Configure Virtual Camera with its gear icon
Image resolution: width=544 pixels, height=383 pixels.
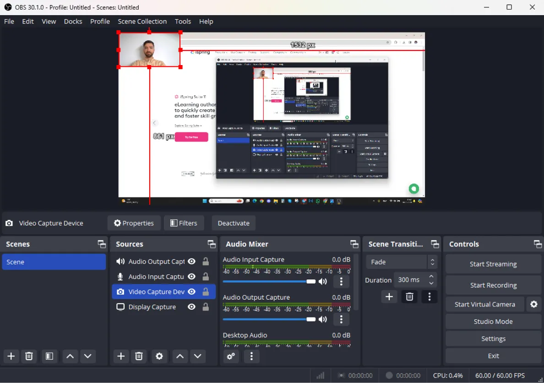coord(534,304)
